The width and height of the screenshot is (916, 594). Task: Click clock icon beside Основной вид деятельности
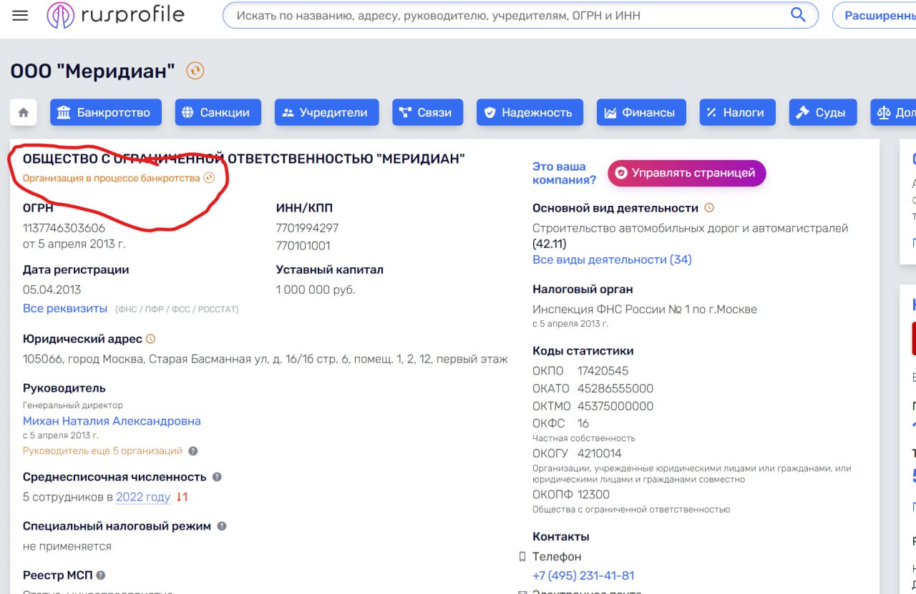709,208
